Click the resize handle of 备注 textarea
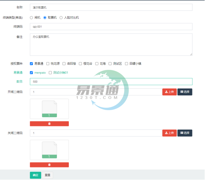The width and height of the screenshot is (205, 180). [x=191, y=54]
